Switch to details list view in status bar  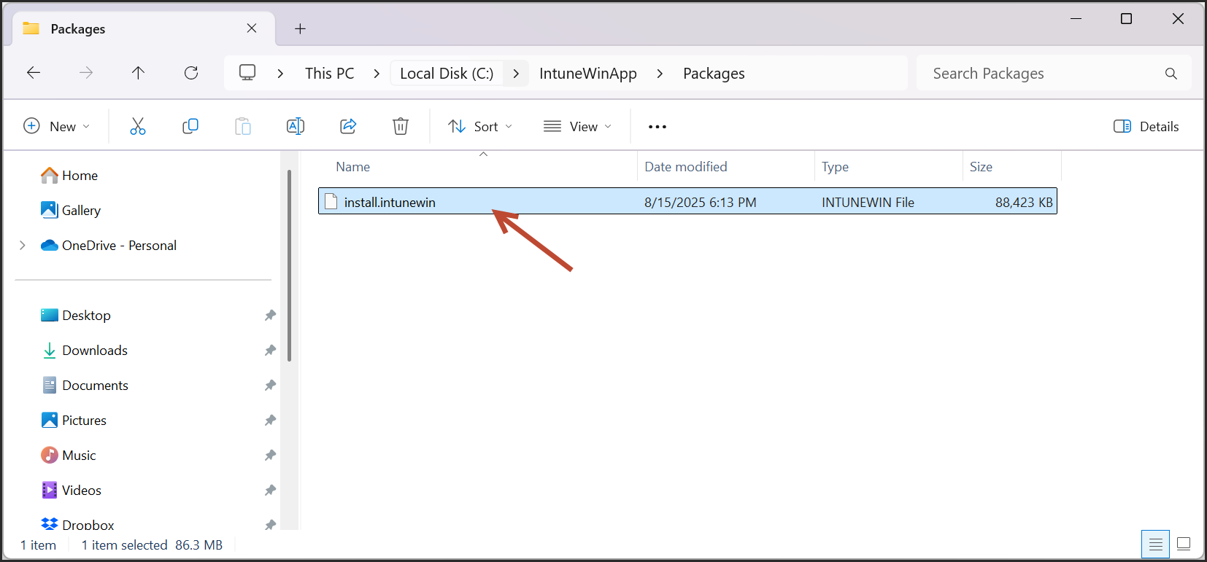[1155, 544]
